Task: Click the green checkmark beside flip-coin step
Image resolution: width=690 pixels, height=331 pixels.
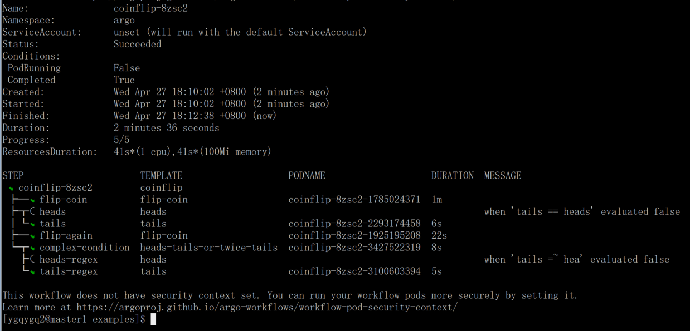Action: [x=33, y=201]
